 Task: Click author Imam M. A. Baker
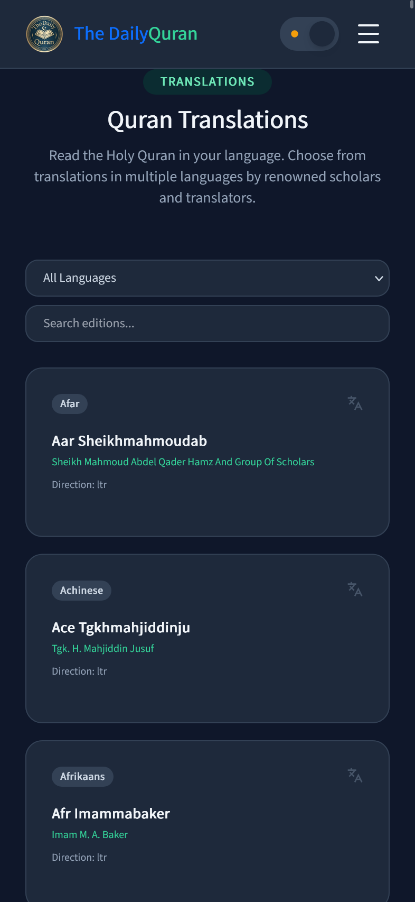(x=90, y=835)
